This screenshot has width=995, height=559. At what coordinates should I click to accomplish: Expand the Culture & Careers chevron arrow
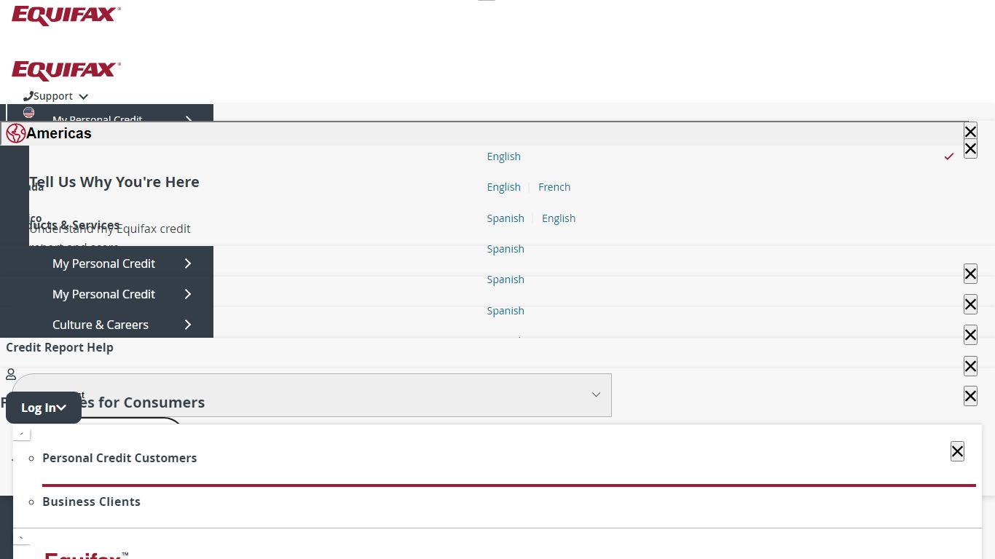[188, 325]
